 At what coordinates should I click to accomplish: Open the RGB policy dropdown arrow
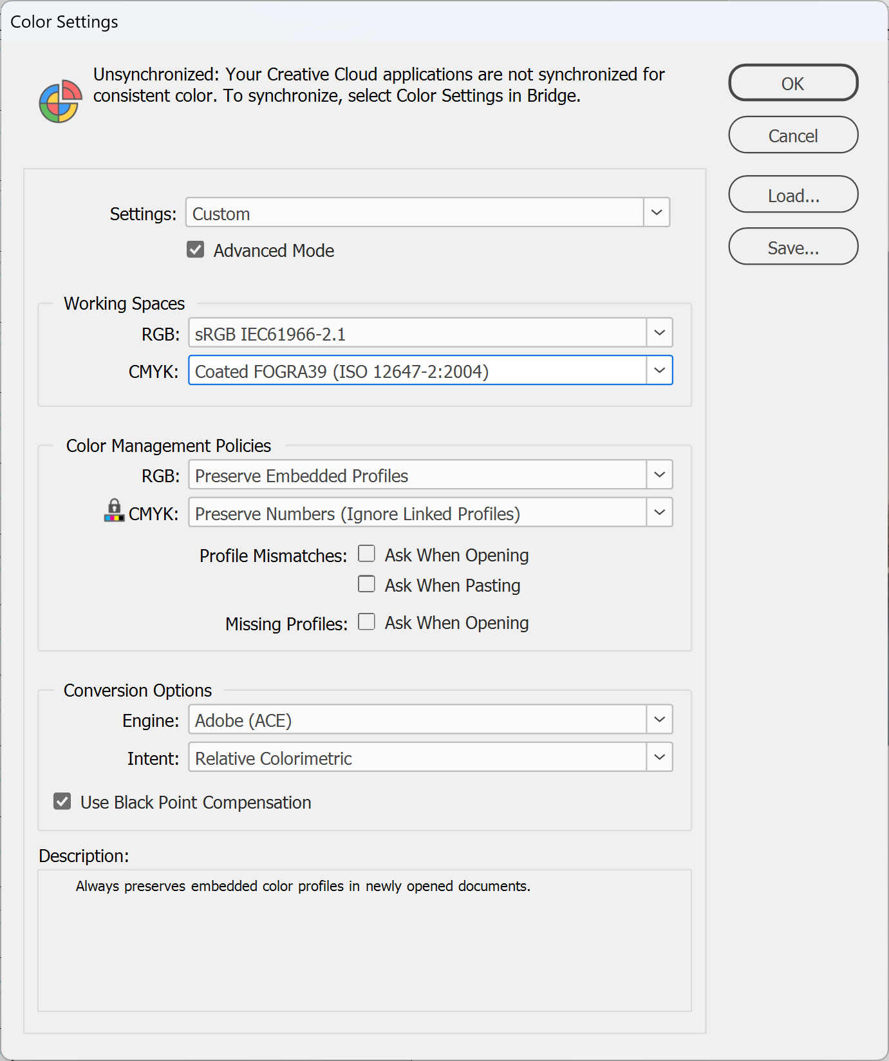pos(659,474)
